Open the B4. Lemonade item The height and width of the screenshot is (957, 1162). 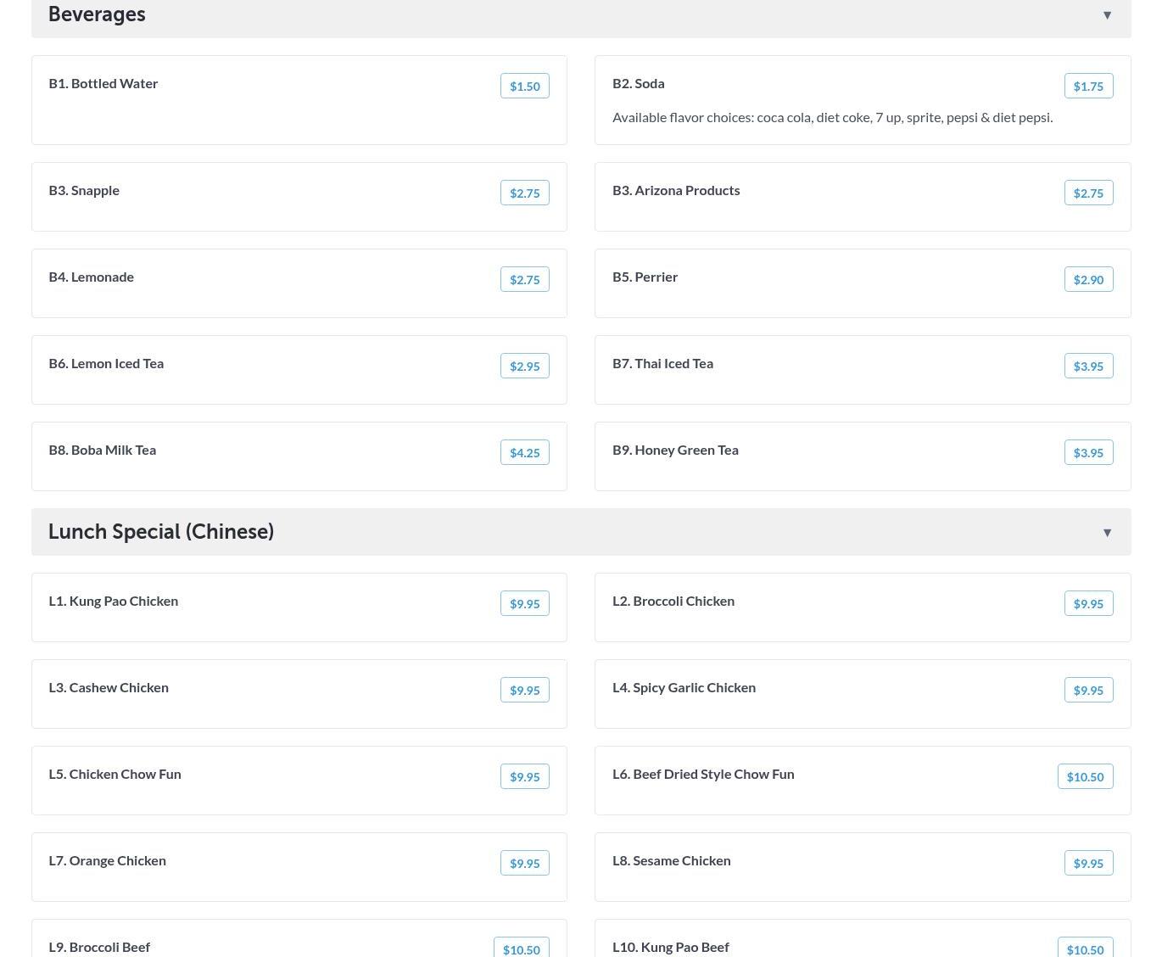point(92,277)
